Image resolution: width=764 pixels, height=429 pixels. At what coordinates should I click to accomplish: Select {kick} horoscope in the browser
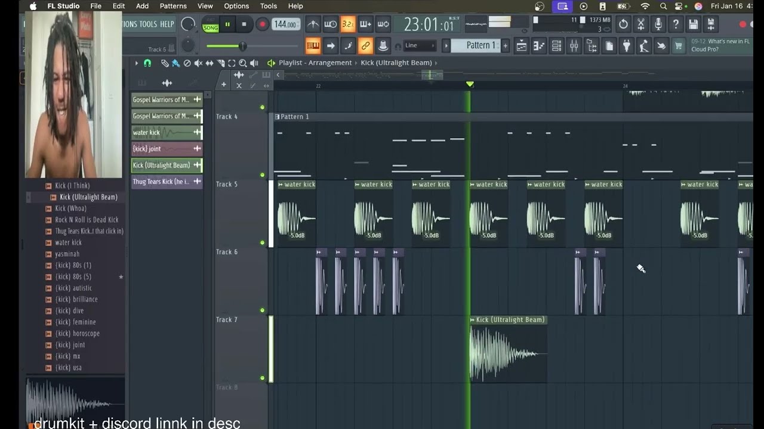pos(77,333)
